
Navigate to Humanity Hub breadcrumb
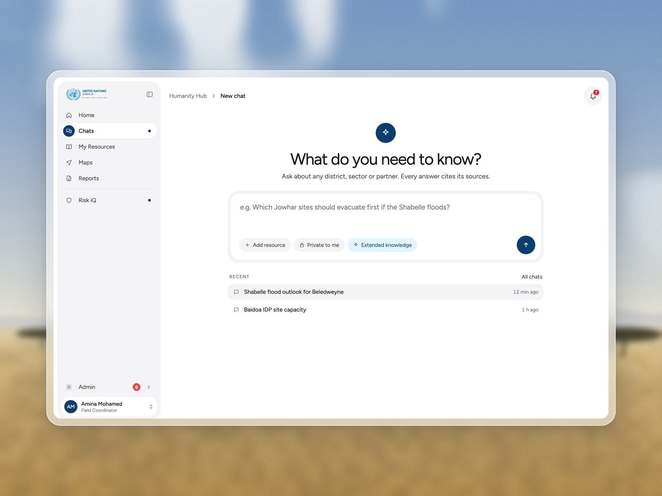[x=188, y=96]
